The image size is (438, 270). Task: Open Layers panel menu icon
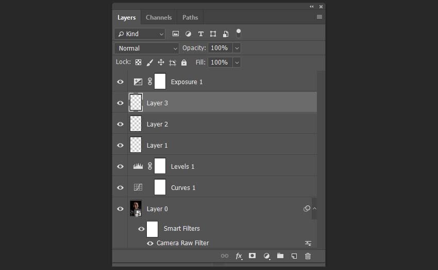(319, 17)
